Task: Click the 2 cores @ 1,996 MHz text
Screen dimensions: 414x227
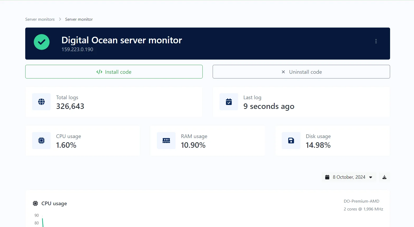Action: click(364, 209)
